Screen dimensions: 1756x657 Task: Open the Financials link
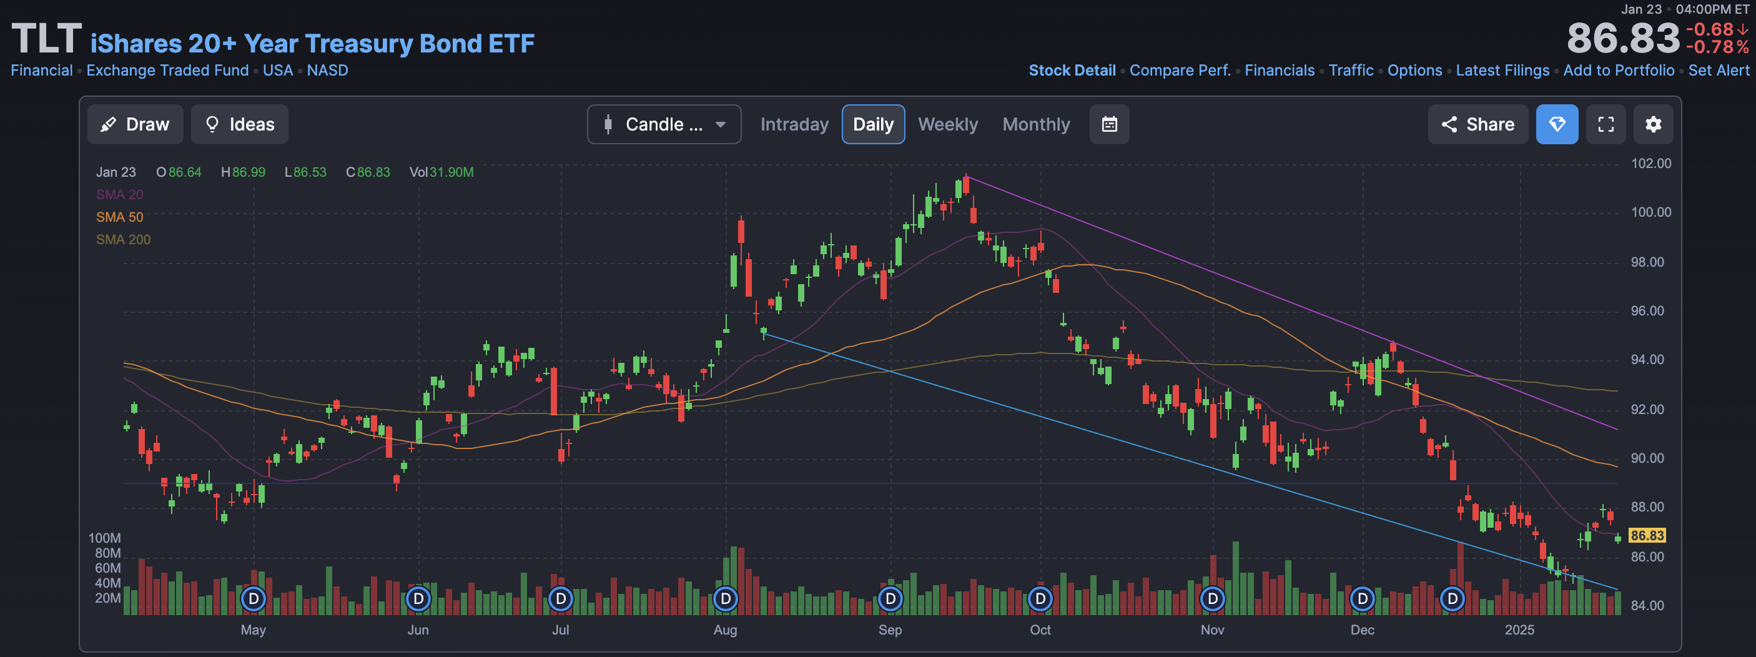tap(1280, 70)
